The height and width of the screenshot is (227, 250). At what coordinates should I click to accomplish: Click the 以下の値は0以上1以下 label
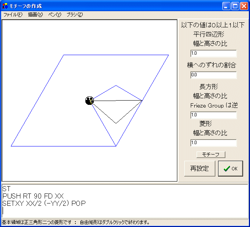click(x=213, y=25)
